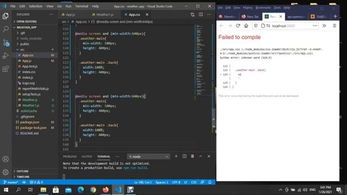This screenshot has width=347, height=195.
Task: Open index.css in the explorer
Action: (29, 72)
